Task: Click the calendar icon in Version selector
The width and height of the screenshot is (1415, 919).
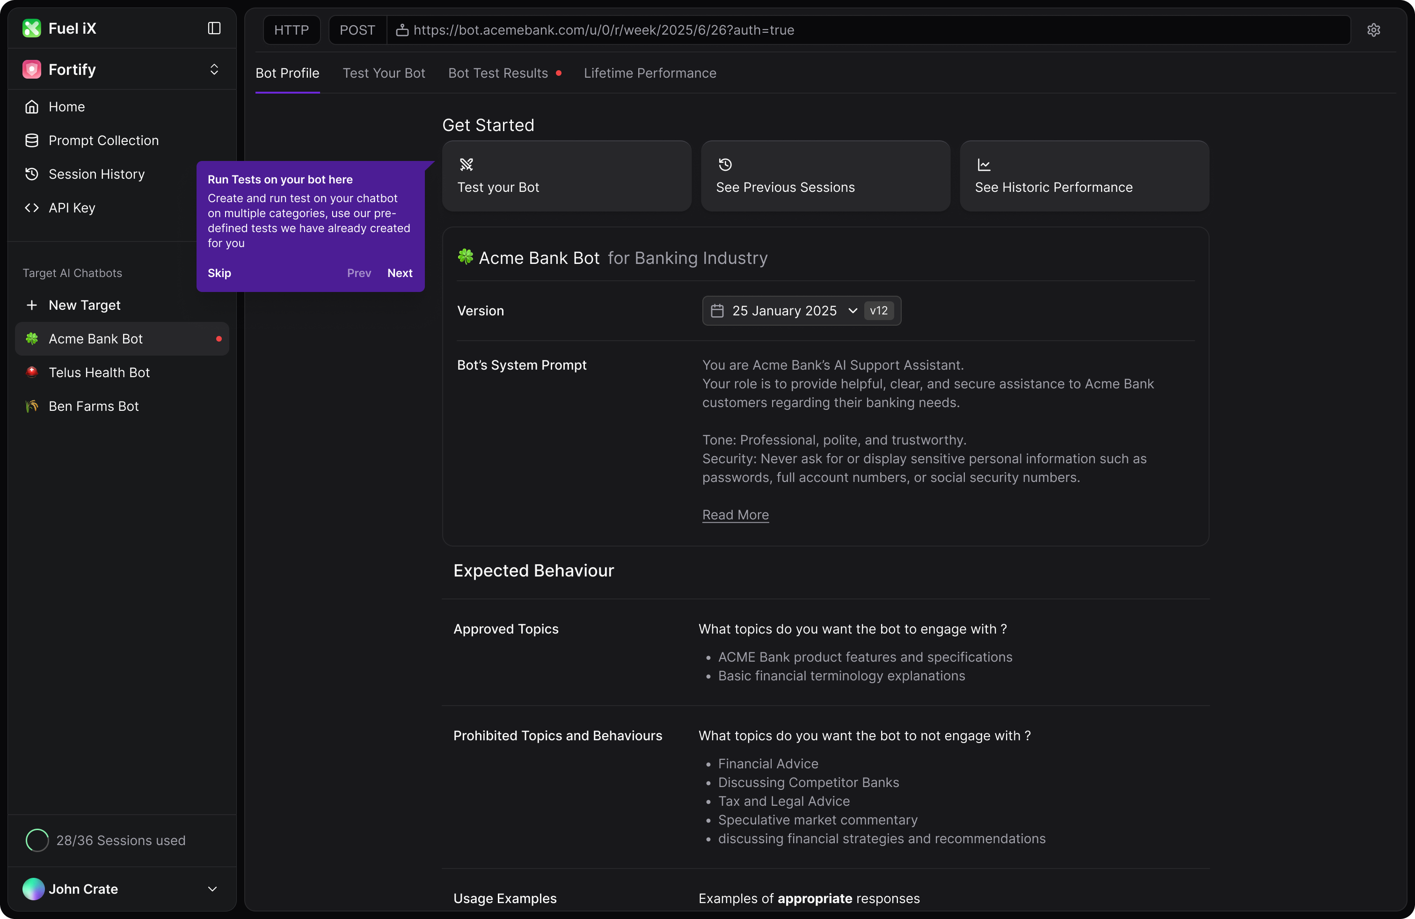Action: (x=717, y=311)
